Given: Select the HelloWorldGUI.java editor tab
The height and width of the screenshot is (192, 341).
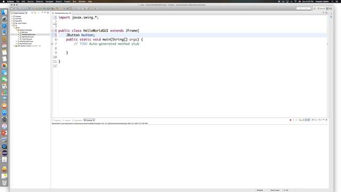Looking at the screenshot, I should click(61, 13).
